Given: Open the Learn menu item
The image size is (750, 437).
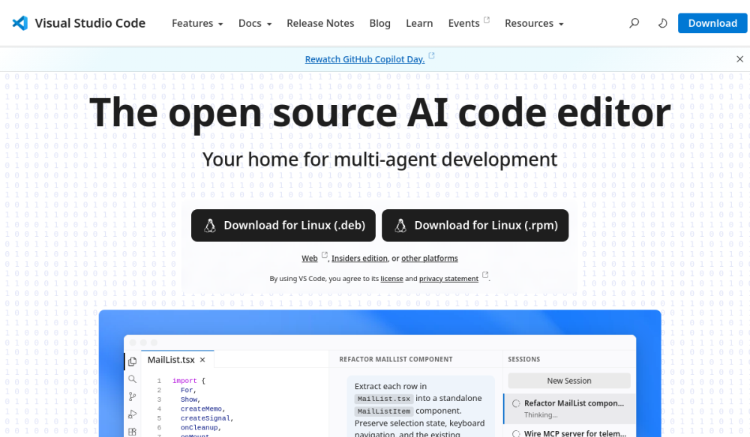Looking at the screenshot, I should point(419,23).
